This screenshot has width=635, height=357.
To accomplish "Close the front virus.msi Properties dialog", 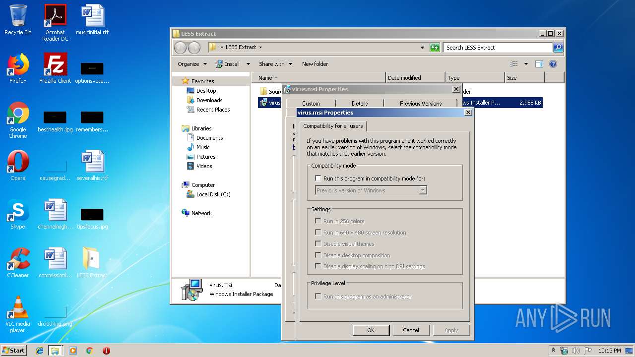I will (468, 113).
